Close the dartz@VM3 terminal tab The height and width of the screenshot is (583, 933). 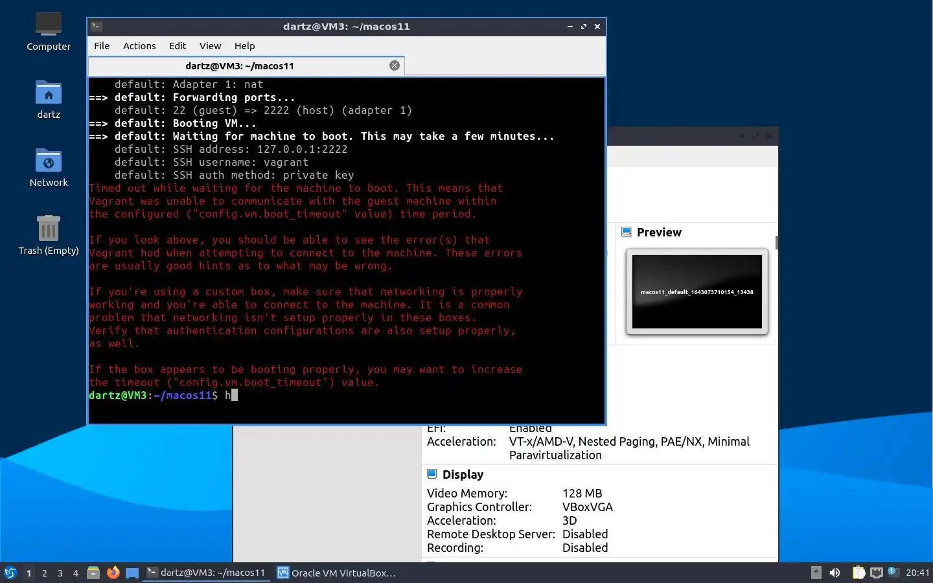click(x=395, y=65)
